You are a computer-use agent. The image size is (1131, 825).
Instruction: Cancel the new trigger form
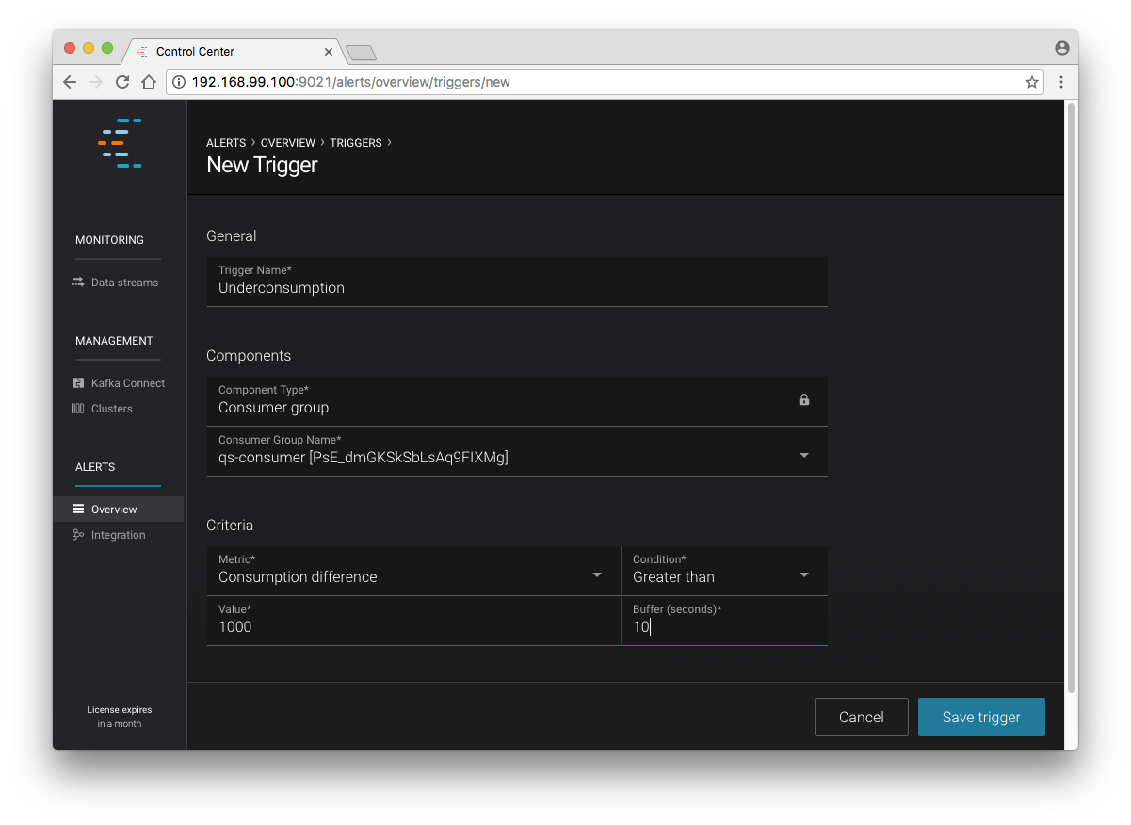[x=861, y=717]
